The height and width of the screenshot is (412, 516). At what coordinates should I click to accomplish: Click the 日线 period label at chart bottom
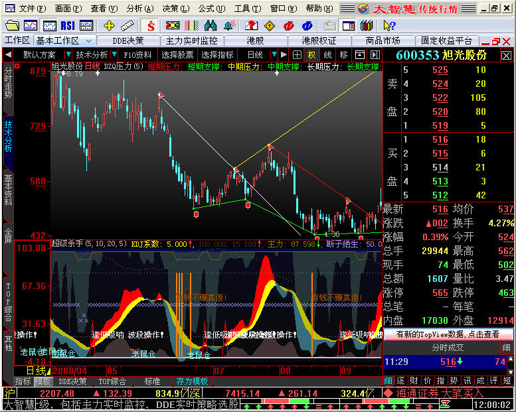pos(36,371)
